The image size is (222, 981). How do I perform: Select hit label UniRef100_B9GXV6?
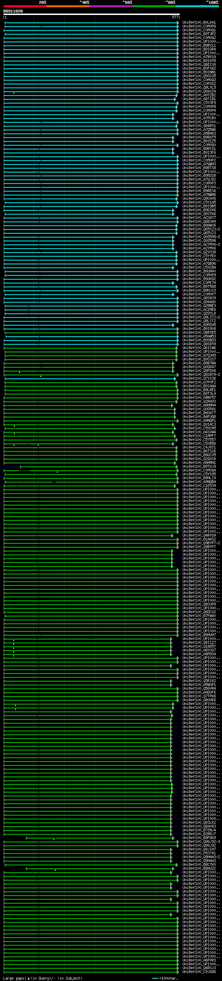pyautogui.click(x=199, y=210)
